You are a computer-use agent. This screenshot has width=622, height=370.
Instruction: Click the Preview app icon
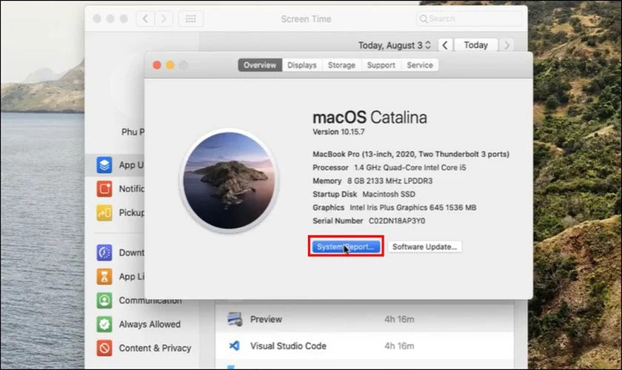235,320
